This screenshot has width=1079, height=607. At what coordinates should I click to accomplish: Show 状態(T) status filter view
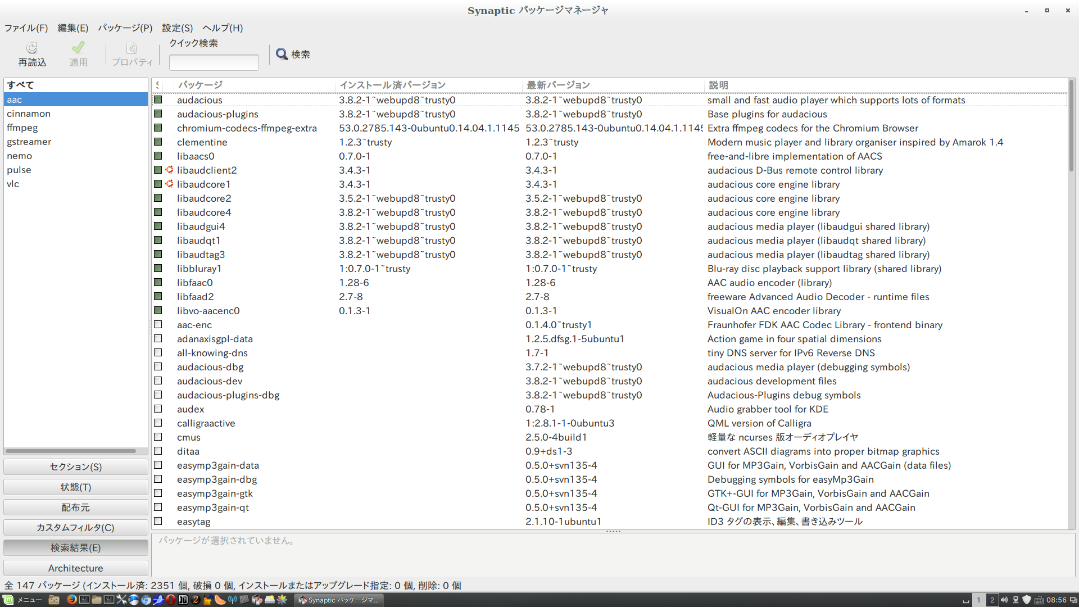(76, 487)
